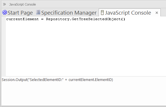Expand the double-chevron beside JavaScript Console title

point(4,4)
